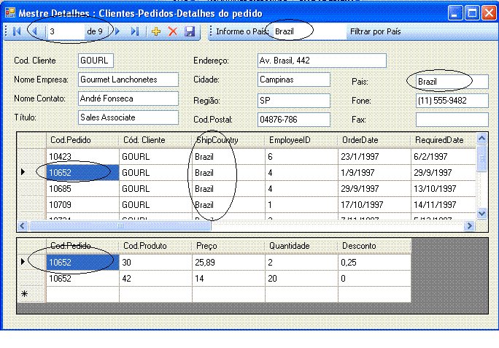The height and width of the screenshot is (348, 499).
Task: Click the Endereço field
Action: [x=322, y=61]
